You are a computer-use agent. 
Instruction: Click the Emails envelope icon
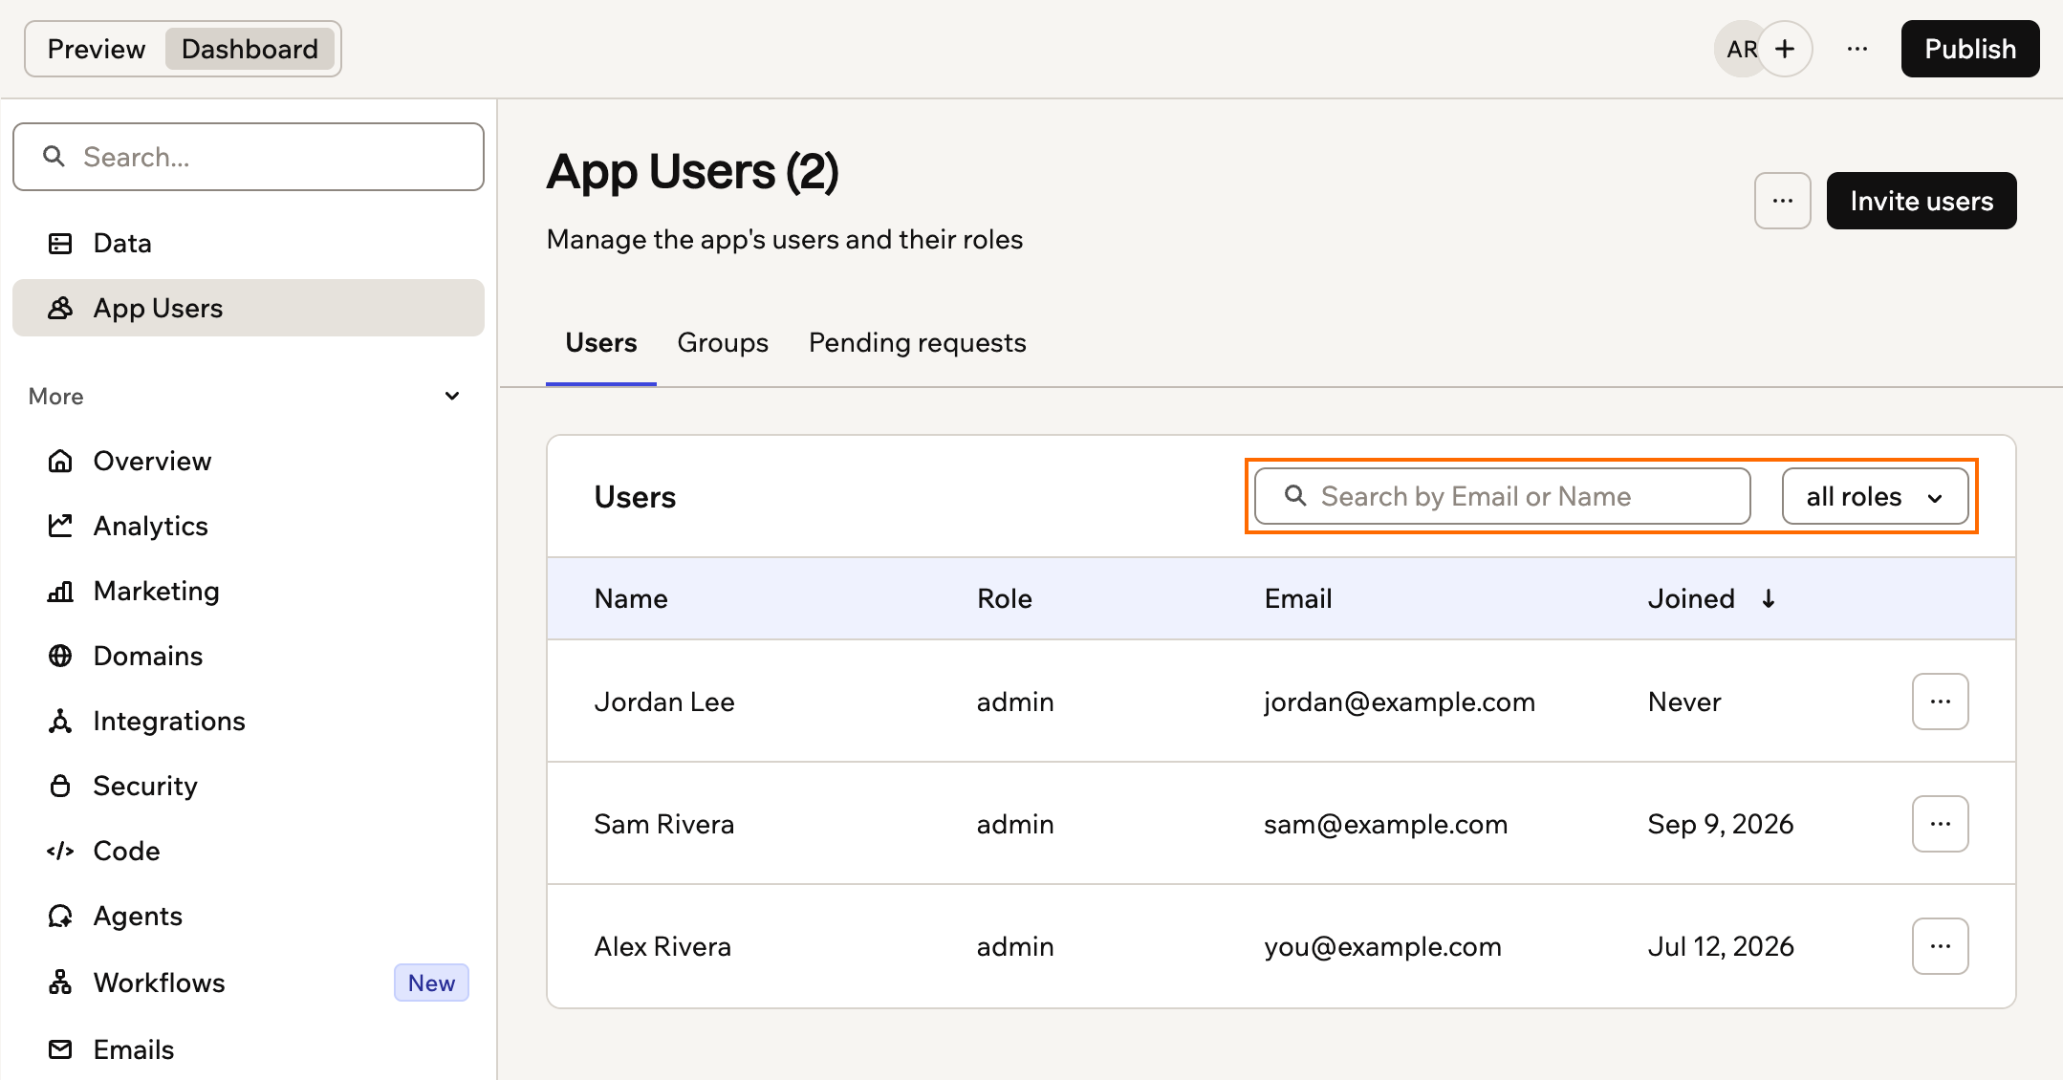(60, 1049)
